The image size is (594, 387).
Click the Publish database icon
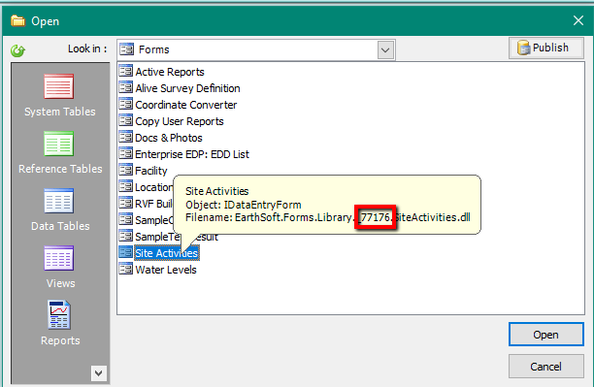click(523, 48)
